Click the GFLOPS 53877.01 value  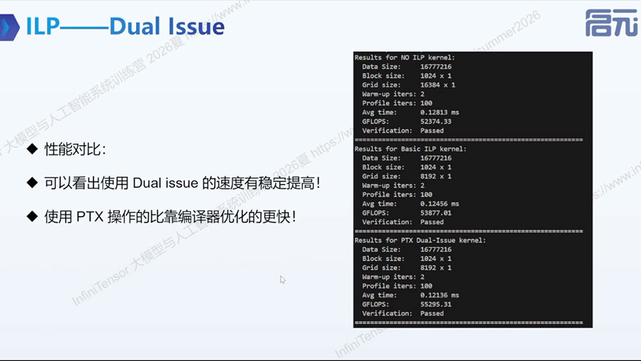click(436, 213)
